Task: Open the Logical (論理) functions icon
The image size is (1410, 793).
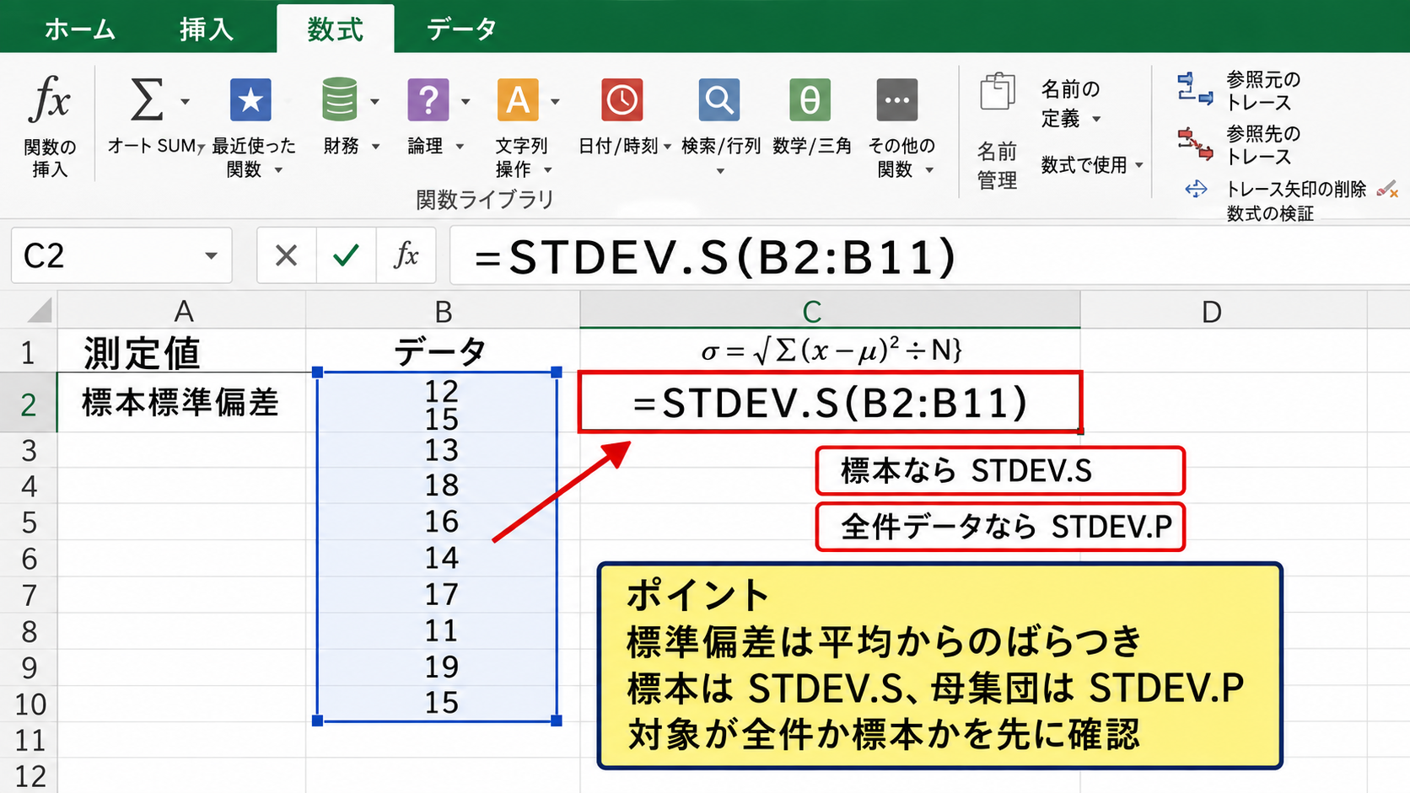Action: tap(428, 100)
